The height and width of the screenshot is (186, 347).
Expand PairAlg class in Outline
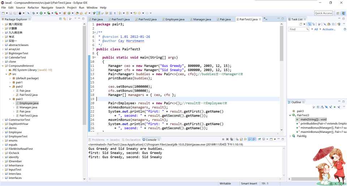[x=290, y=136]
